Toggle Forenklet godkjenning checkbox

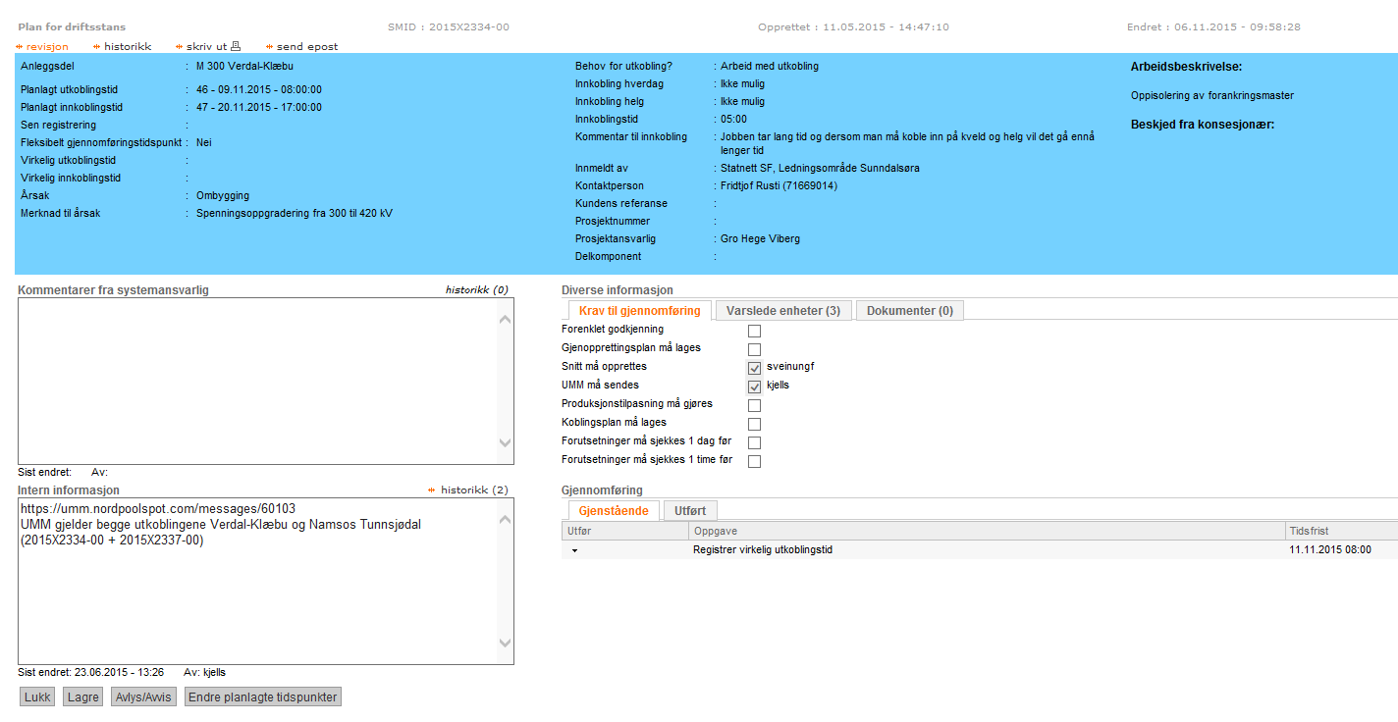[754, 331]
